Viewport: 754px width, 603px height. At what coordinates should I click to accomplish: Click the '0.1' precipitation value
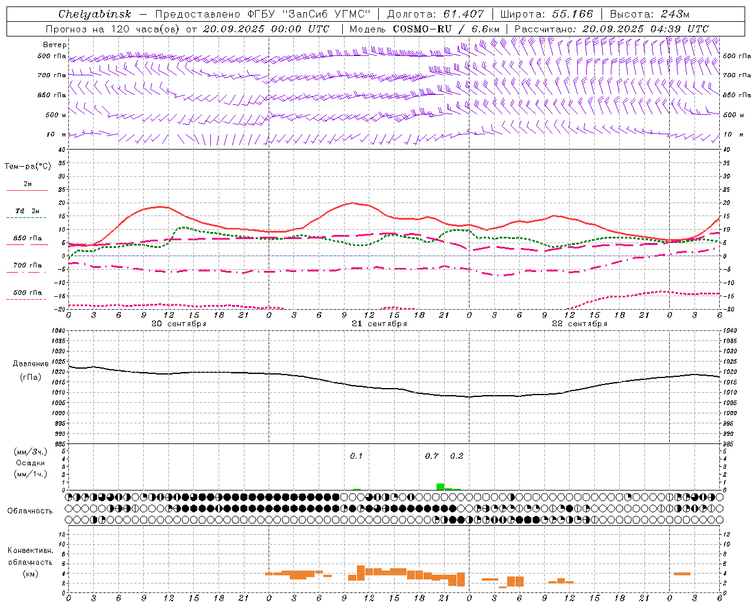tap(356, 456)
